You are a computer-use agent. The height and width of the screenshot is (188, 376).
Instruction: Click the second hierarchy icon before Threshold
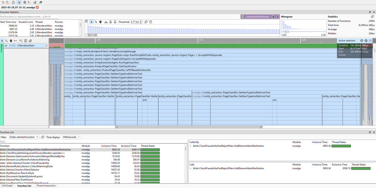(115, 22)
